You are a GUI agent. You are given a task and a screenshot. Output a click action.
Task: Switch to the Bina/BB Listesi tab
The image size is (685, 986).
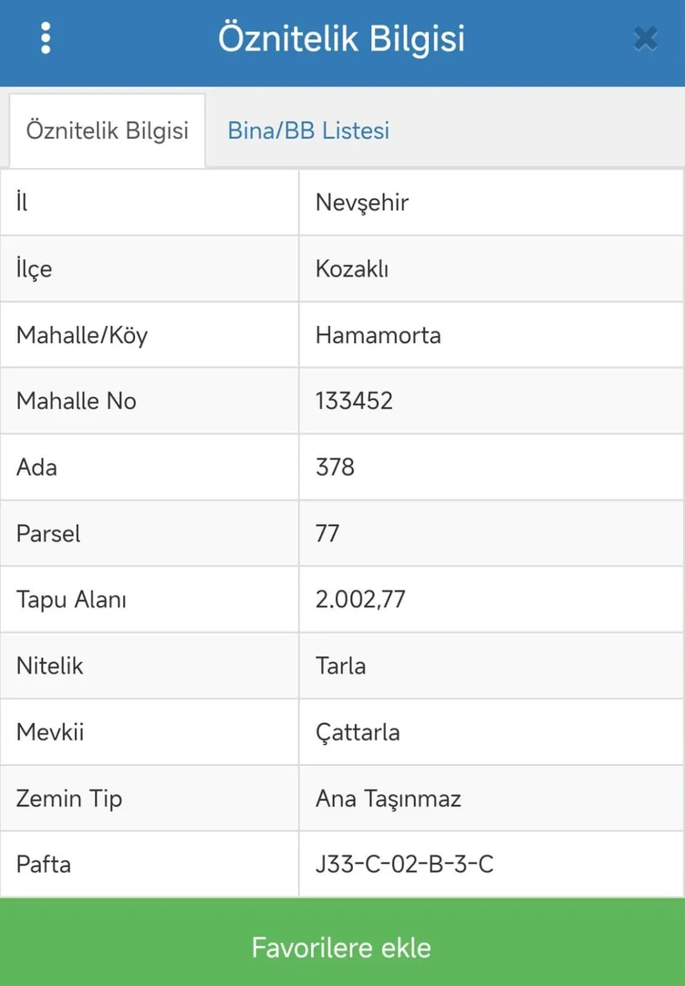(308, 131)
